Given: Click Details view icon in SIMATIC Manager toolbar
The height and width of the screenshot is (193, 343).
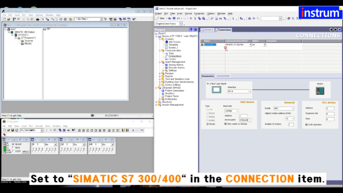Looking at the screenshot, I should (x=65, y=19).
